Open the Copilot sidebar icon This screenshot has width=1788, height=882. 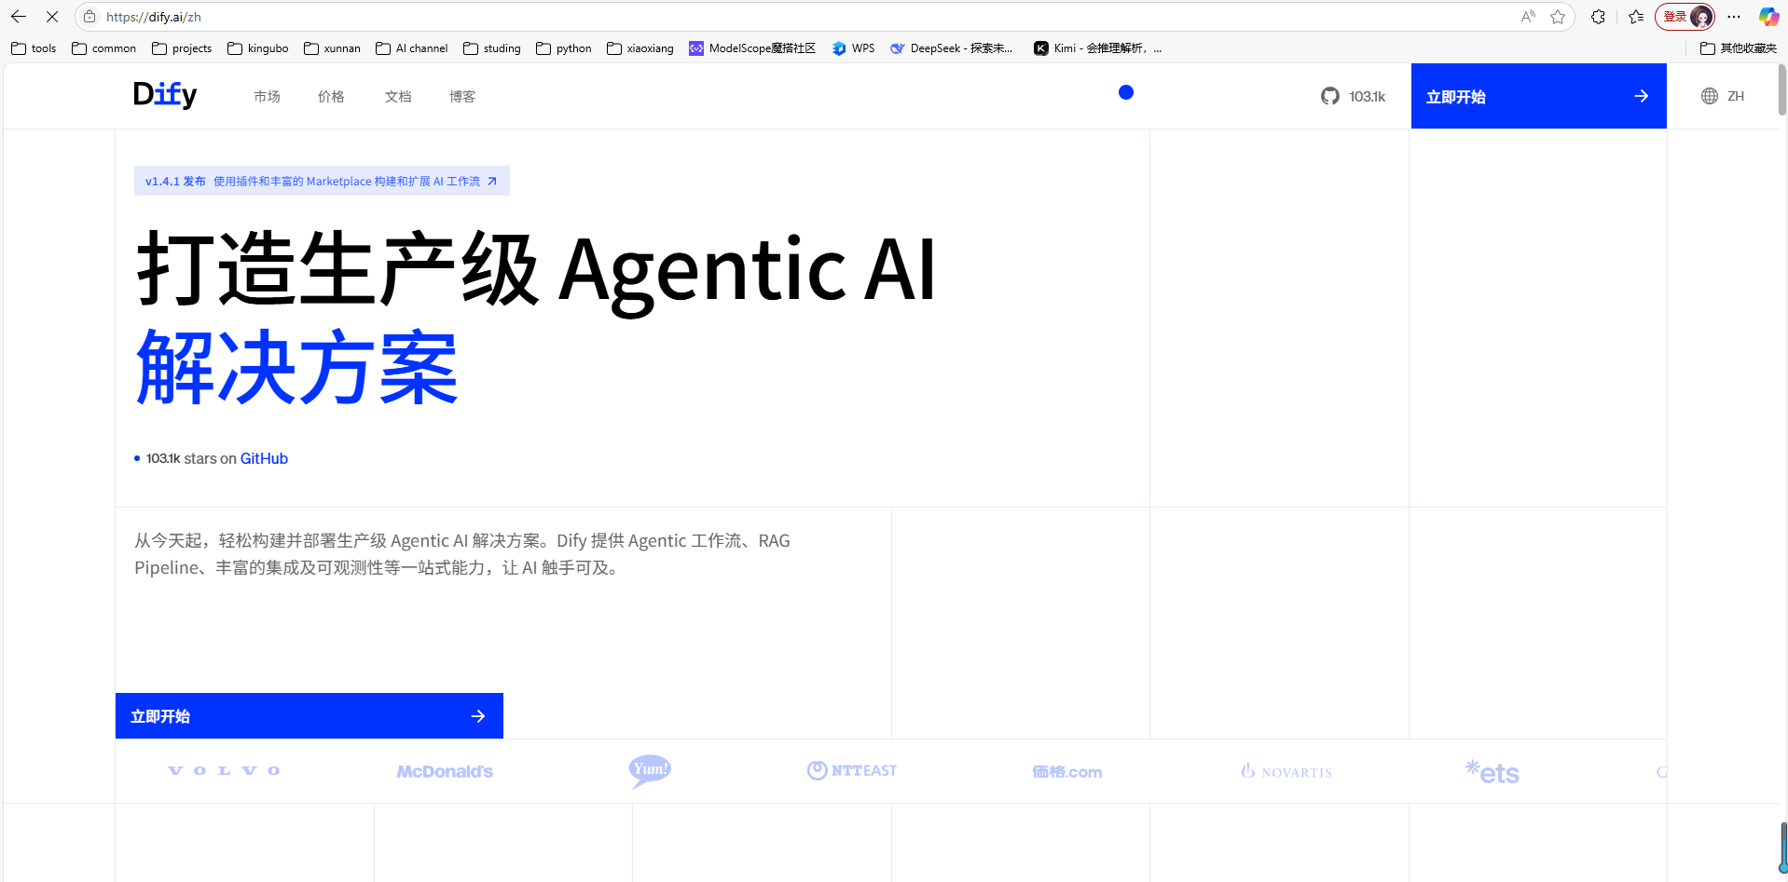pos(1767,17)
